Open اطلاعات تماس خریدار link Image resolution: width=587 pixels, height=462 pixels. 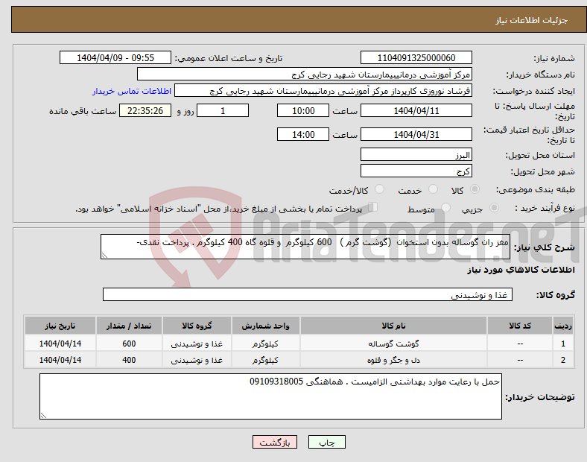pos(132,91)
